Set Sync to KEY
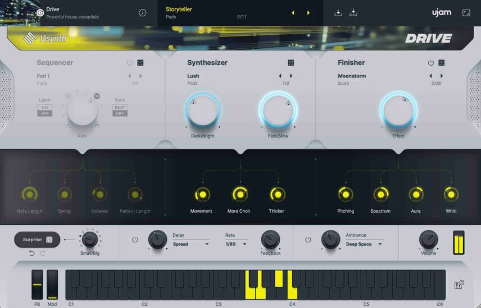The width and height of the screenshot is (481, 308). pos(120,113)
